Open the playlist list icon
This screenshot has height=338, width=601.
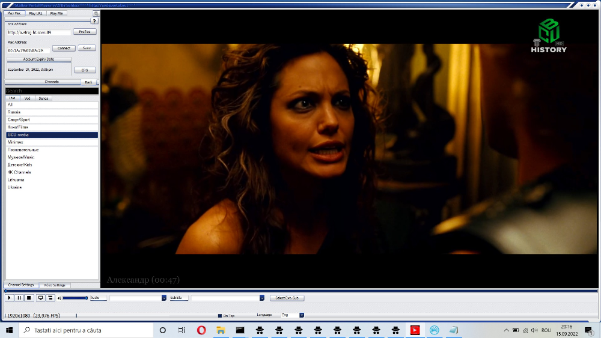(x=50, y=298)
